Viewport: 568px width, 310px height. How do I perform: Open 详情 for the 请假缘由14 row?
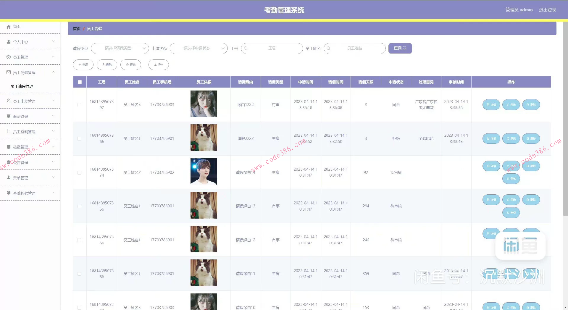(x=491, y=166)
